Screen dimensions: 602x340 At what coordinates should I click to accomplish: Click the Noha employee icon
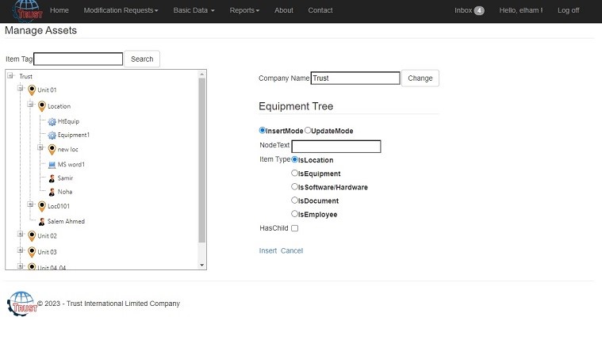52,192
